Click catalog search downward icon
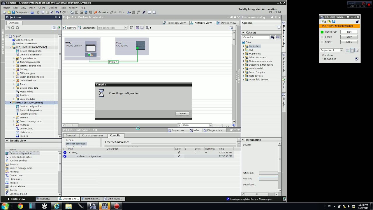This screenshot has height=210, width=373. [272, 37]
